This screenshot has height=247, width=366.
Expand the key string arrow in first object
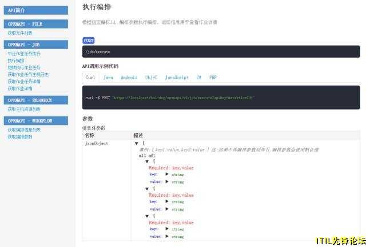167,174
